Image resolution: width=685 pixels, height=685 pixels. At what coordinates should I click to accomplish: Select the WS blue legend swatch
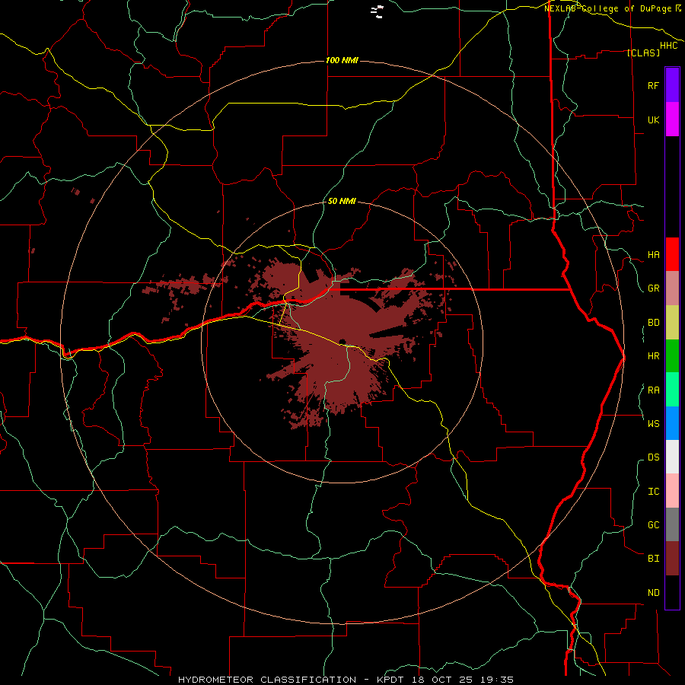672,423
